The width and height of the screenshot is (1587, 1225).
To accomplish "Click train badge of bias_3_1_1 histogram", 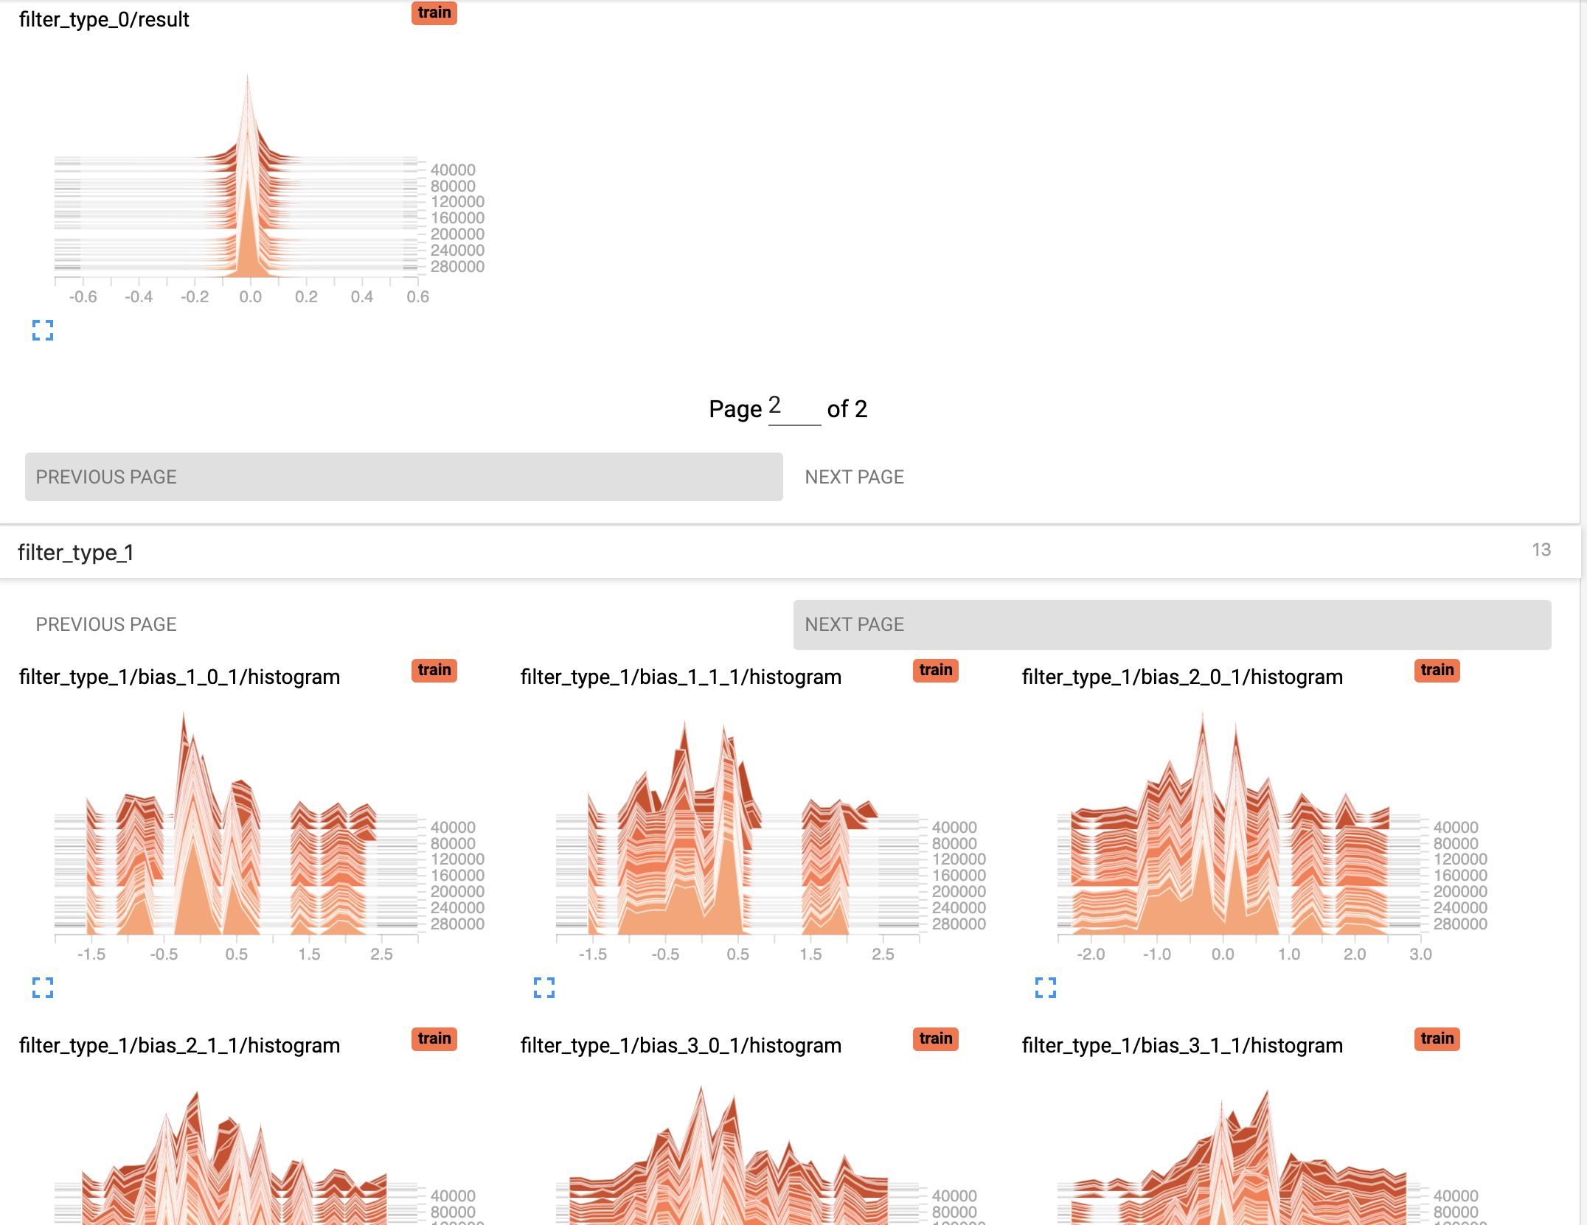I will (1437, 1039).
